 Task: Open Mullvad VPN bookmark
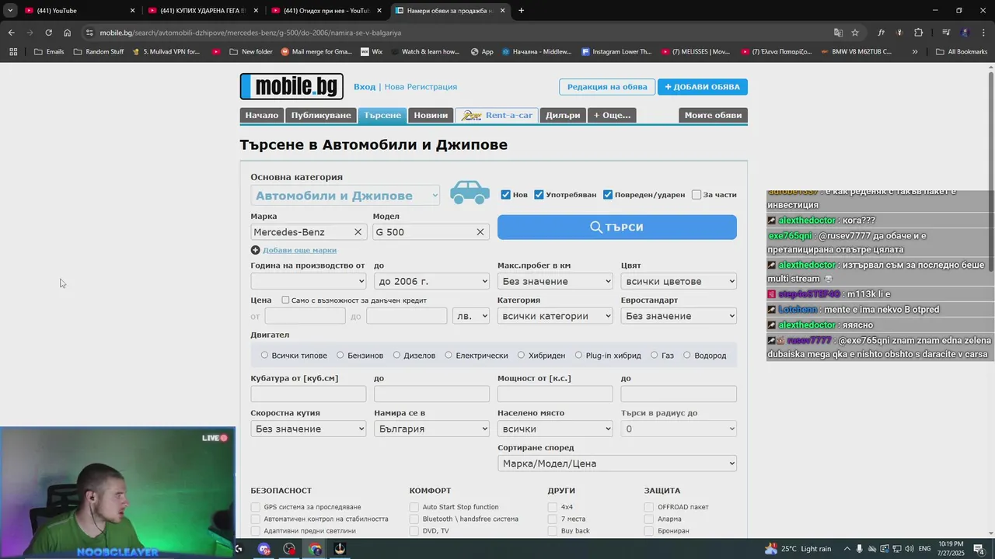[166, 52]
